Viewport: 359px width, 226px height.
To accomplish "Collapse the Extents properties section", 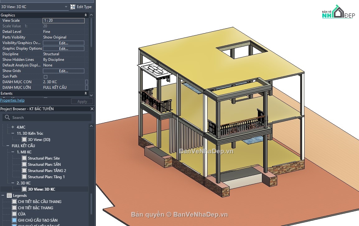I will (x=86, y=93).
